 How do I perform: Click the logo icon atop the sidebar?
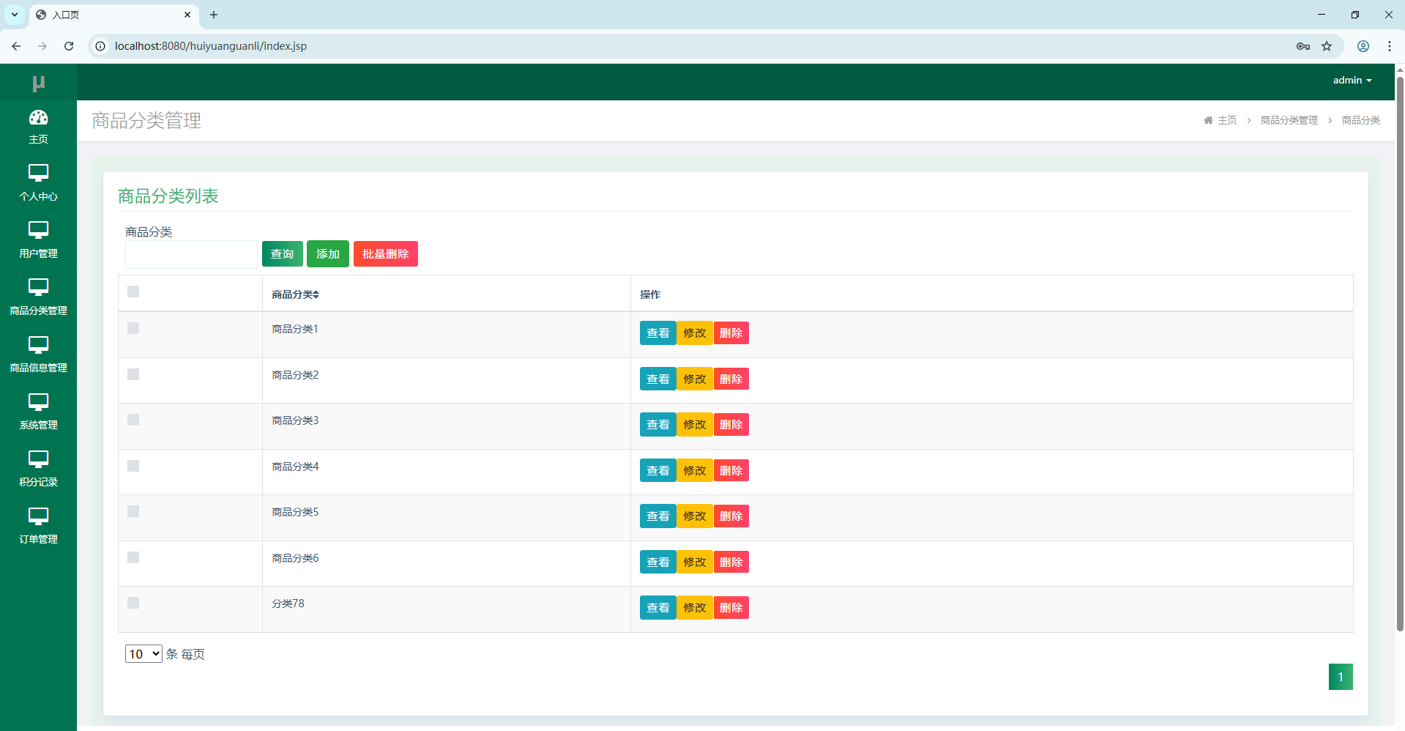38,84
